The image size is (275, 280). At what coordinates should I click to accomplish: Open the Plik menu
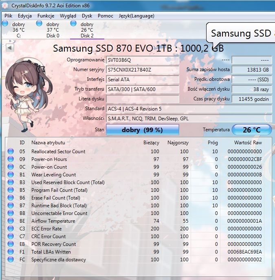click(x=9, y=16)
